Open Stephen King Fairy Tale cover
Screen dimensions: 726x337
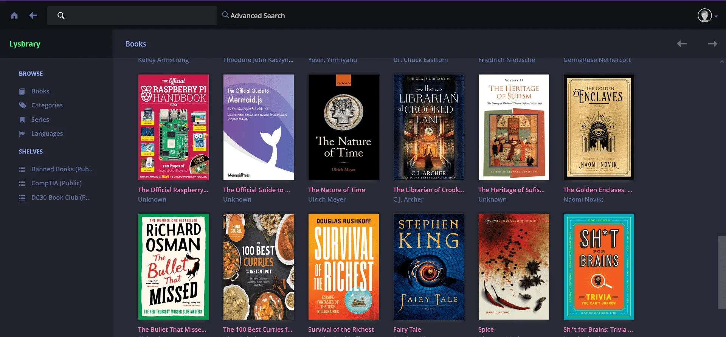[x=429, y=267]
